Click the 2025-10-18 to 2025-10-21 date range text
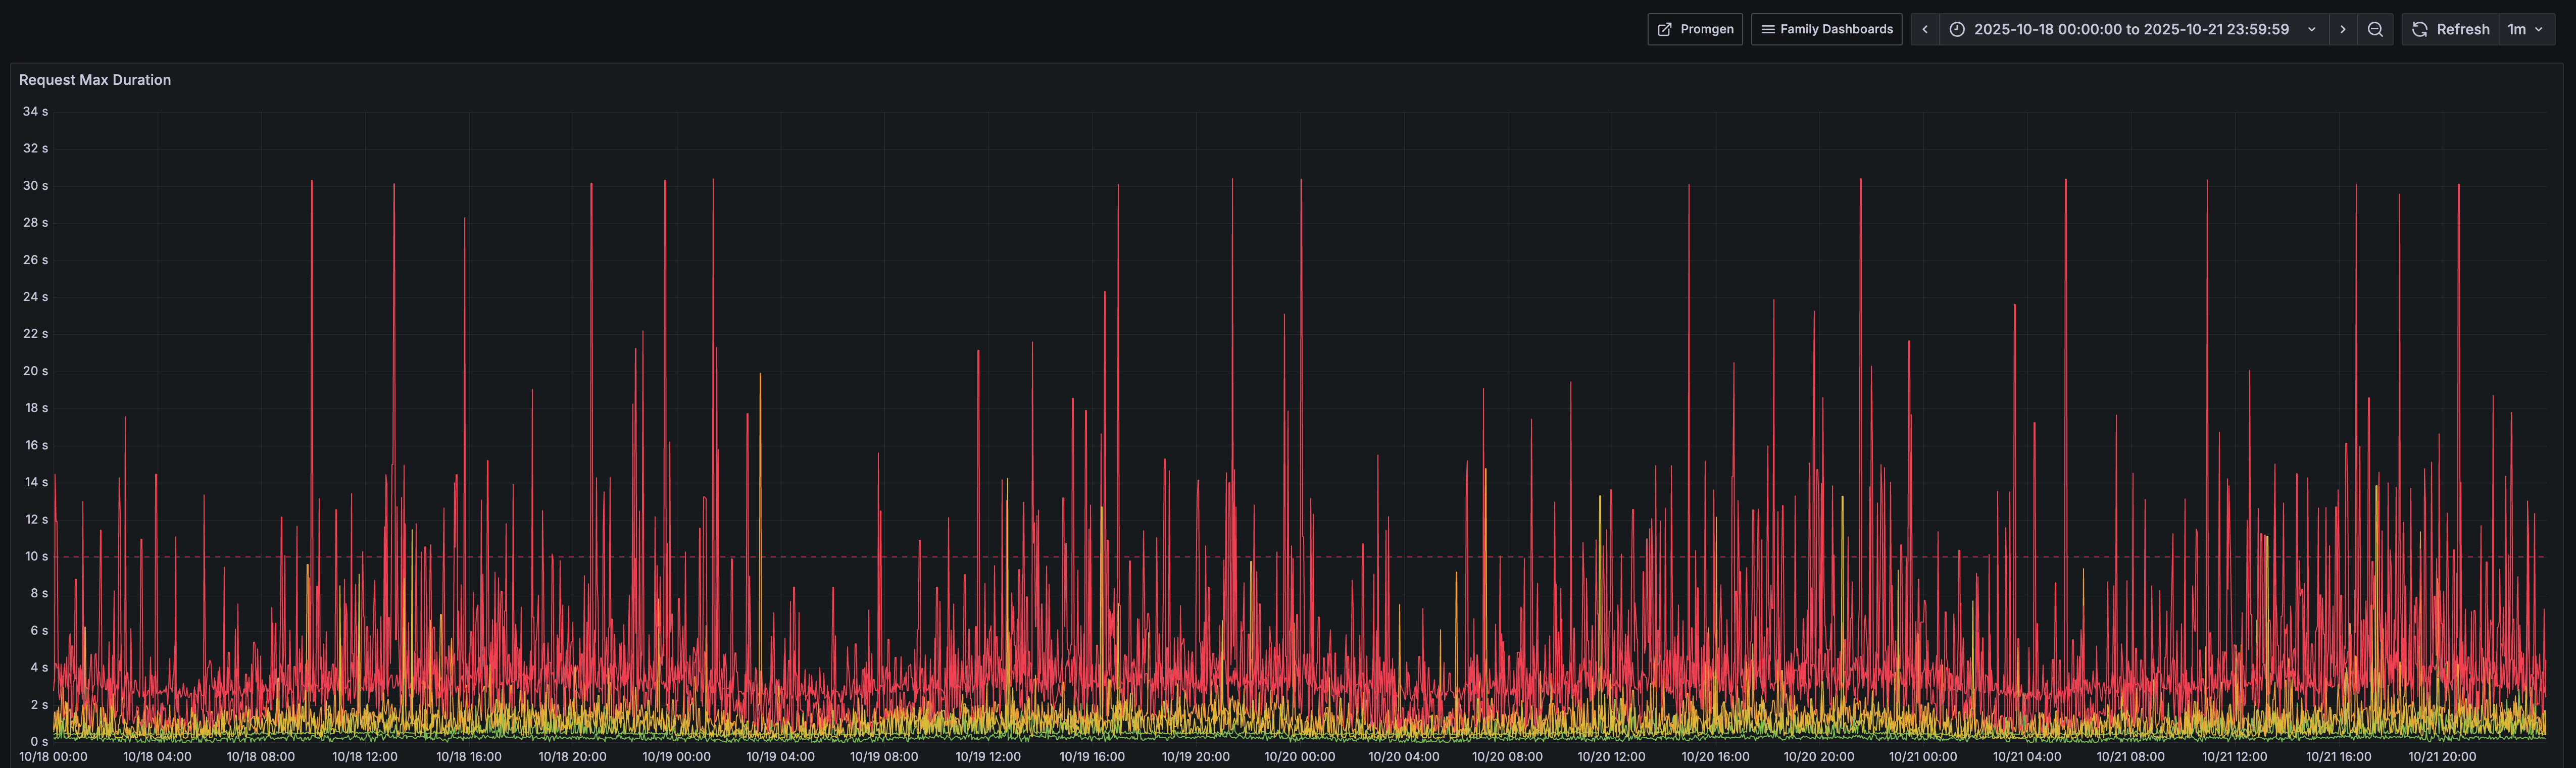 click(2130, 29)
